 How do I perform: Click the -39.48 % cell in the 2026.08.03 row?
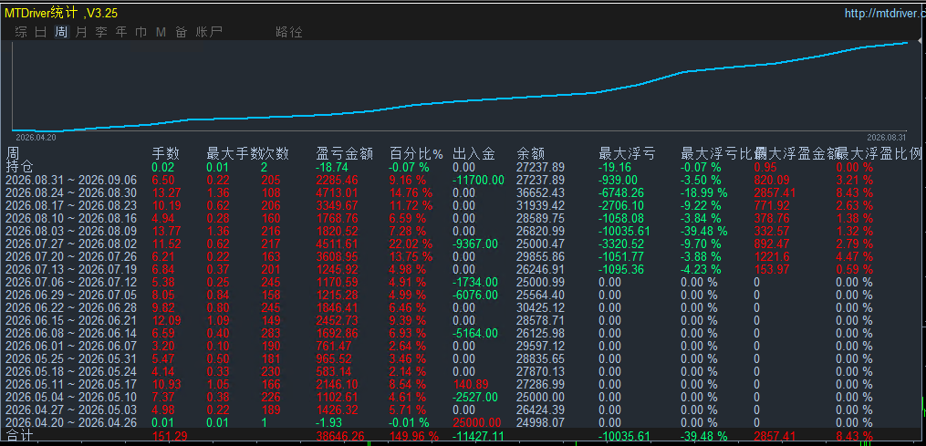[x=704, y=231]
